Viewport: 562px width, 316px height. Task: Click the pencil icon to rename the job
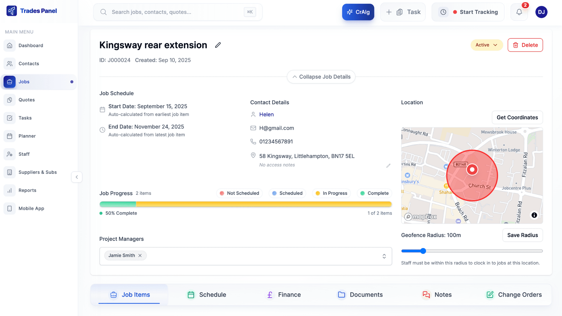[218, 45]
